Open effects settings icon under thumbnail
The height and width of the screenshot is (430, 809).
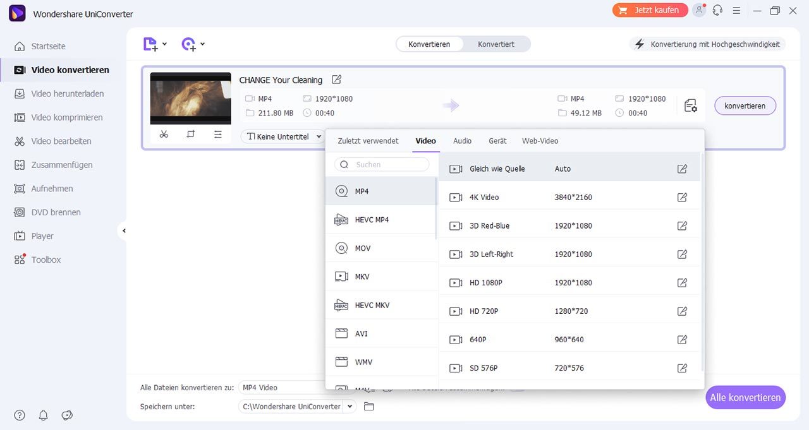click(x=218, y=134)
